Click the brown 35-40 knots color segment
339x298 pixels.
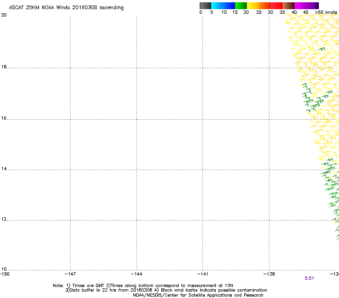point(289,6)
